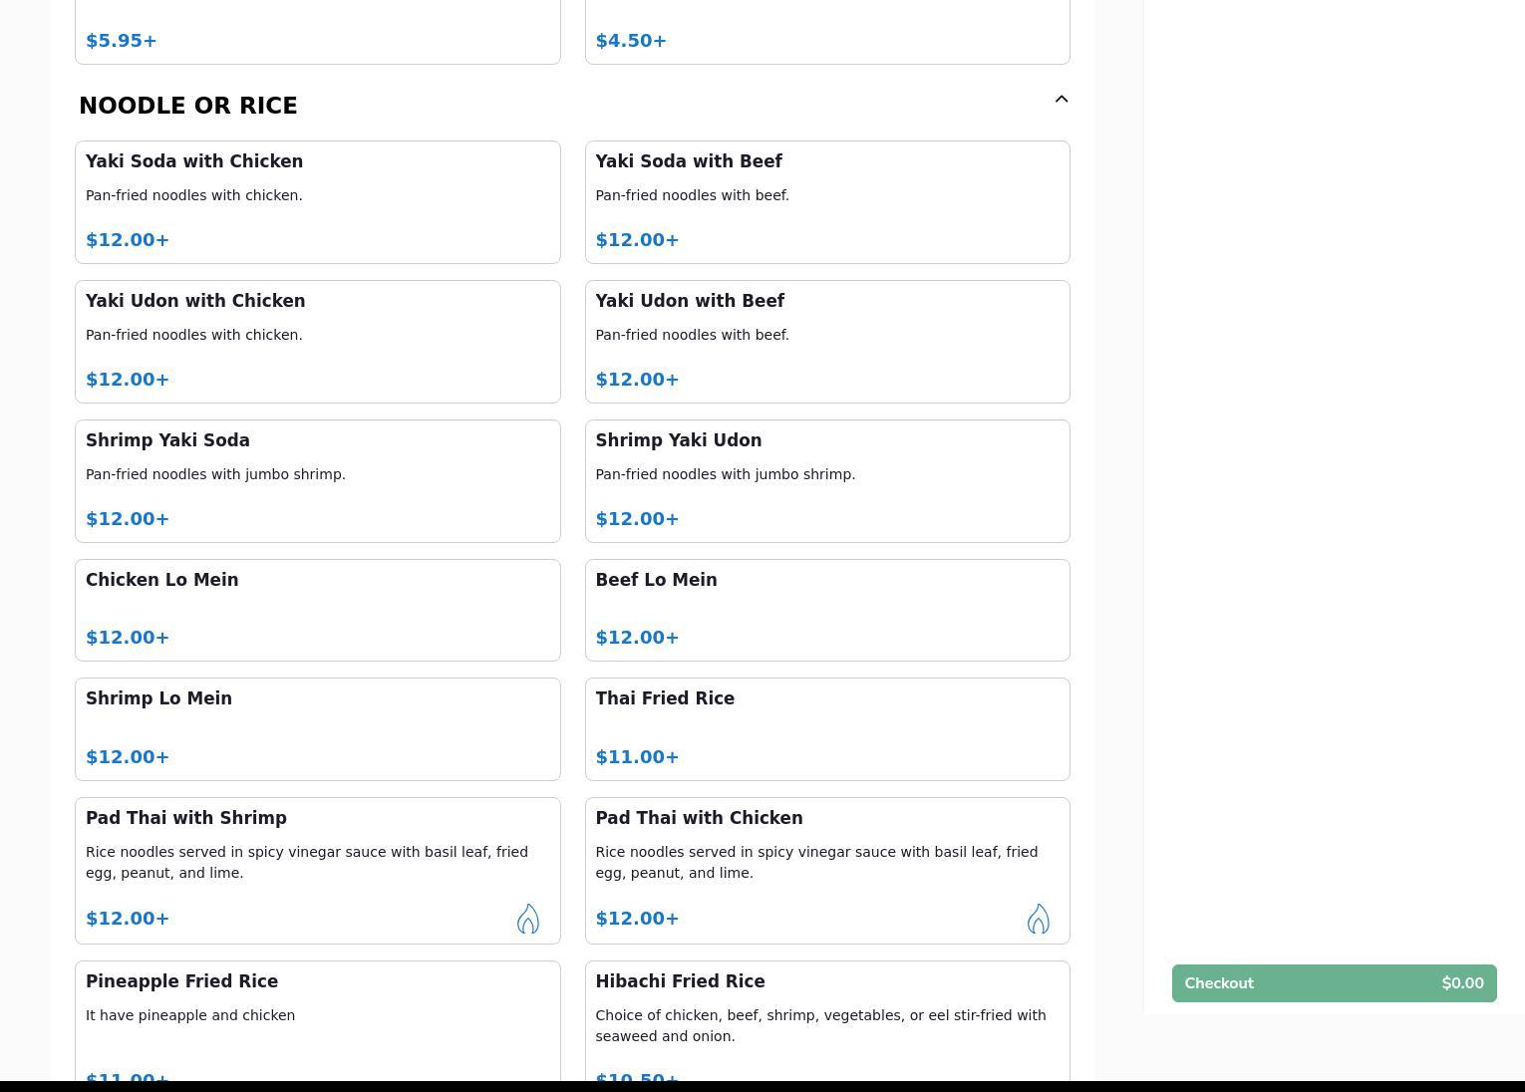The image size is (1525, 1092).
Task: Click spicy flame icon on Pad Thai with Chicken
Action: pos(1038,919)
